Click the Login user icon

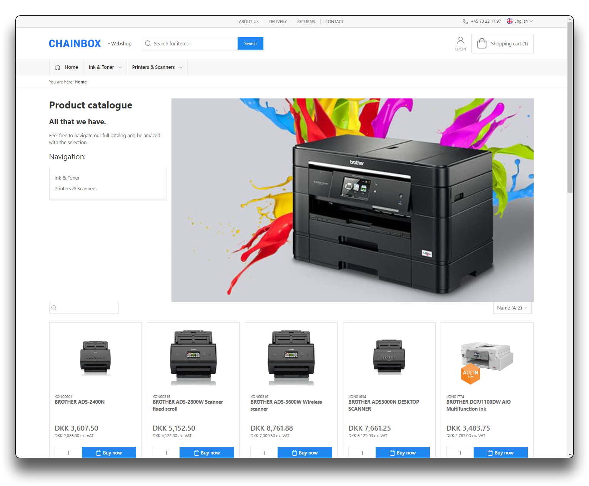click(x=460, y=41)
